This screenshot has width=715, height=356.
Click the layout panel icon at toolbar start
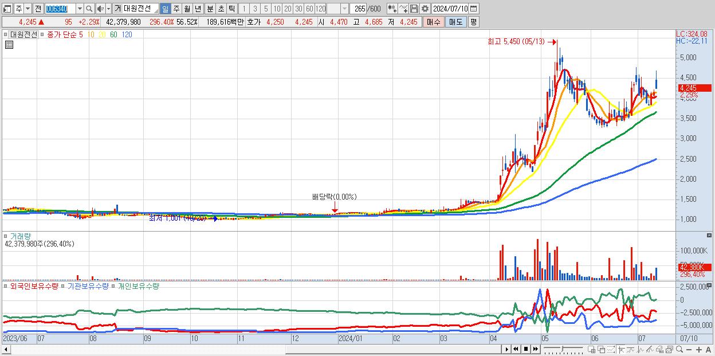[x=7, y=9]
